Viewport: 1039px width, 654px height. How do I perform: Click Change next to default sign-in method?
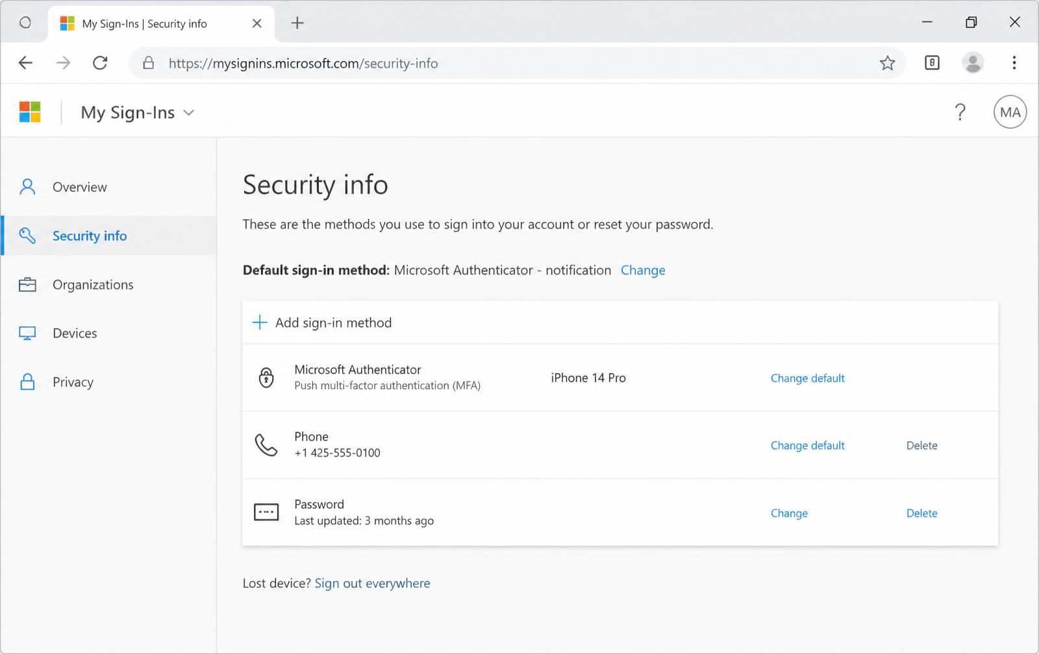tap(643, 270)
